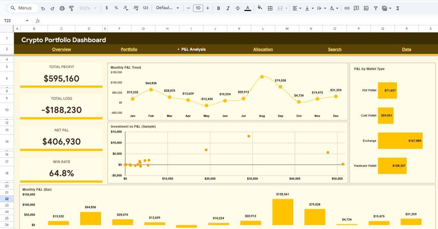
Task: Open the Search dashboard link
Action: 334,49
